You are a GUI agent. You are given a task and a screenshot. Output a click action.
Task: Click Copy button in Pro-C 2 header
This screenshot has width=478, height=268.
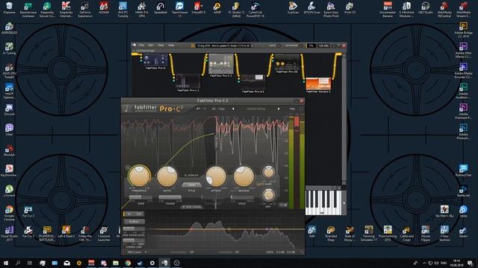coord(222,109)
